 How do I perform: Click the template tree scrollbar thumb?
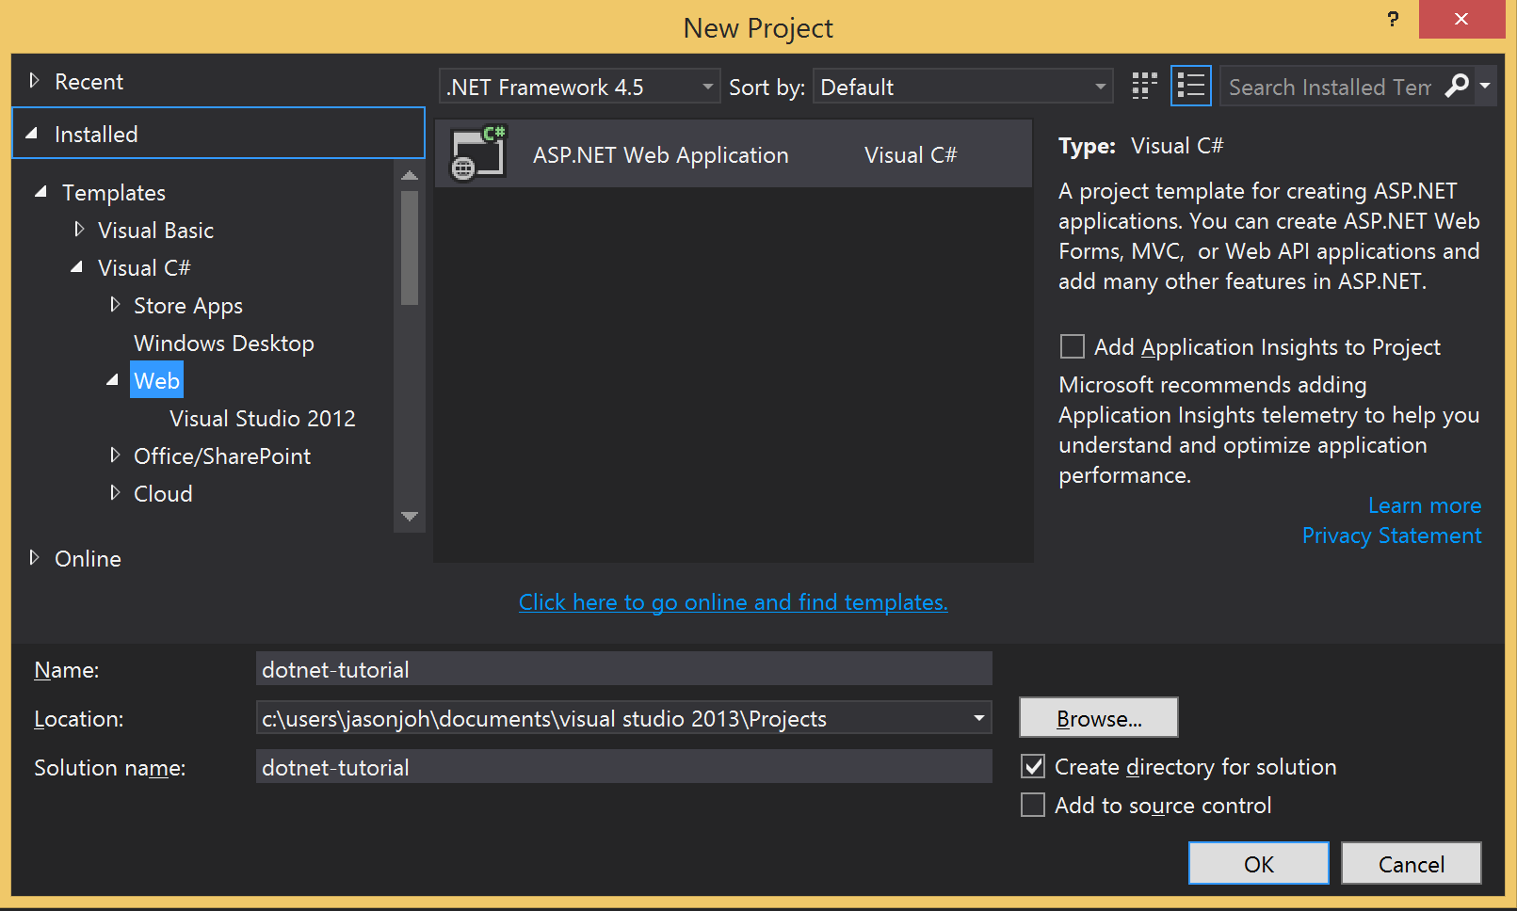(x=410, y=248)
